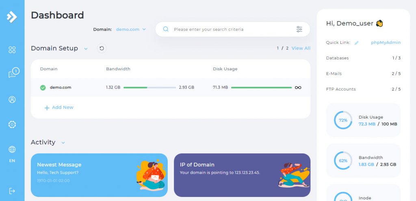
Task: Click the 71.3 MB disk value
Action: (220, 88)
